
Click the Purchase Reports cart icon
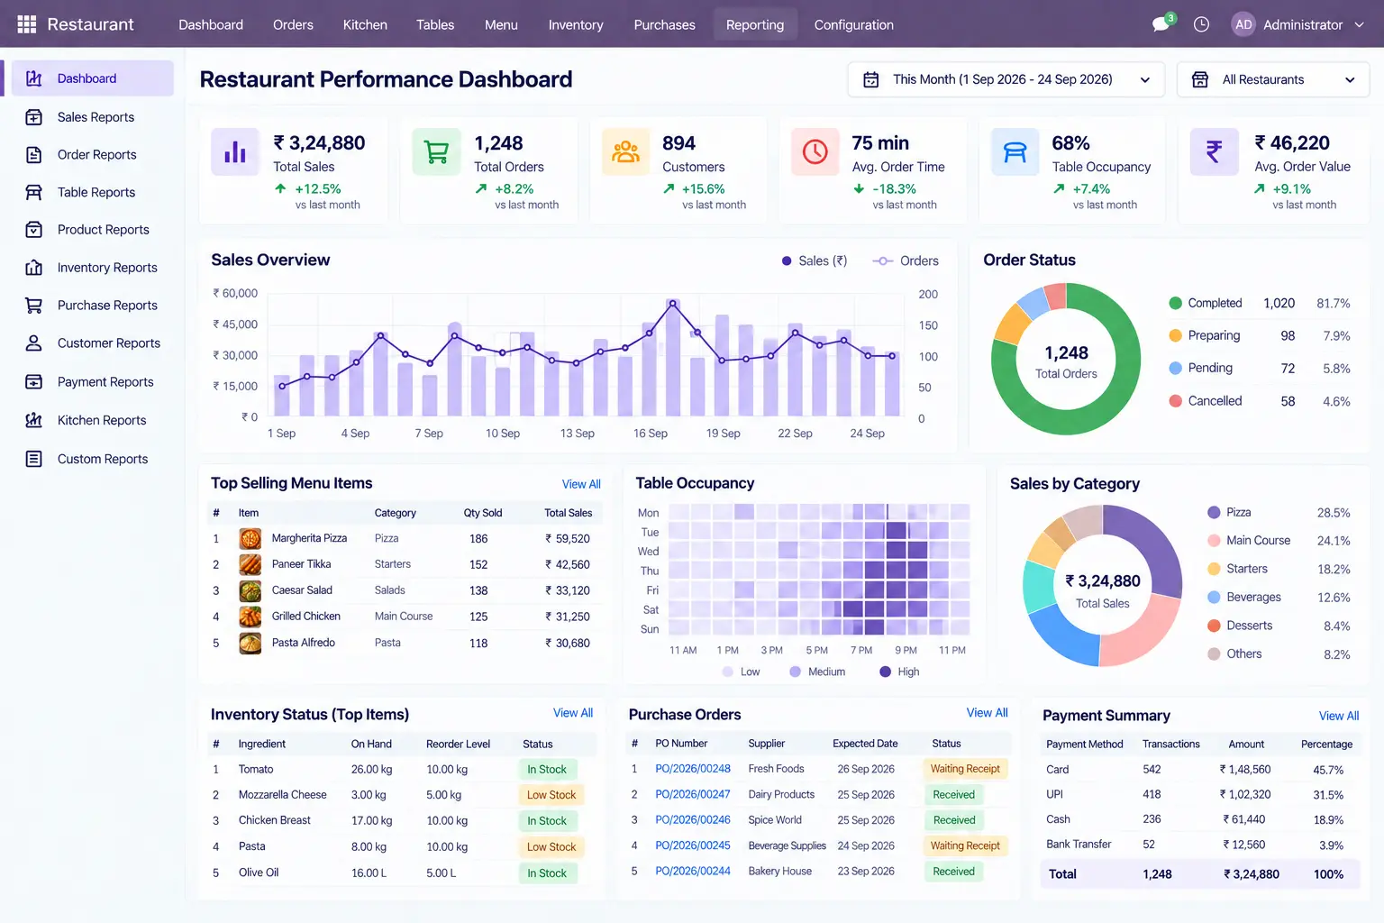coord(34,306)
